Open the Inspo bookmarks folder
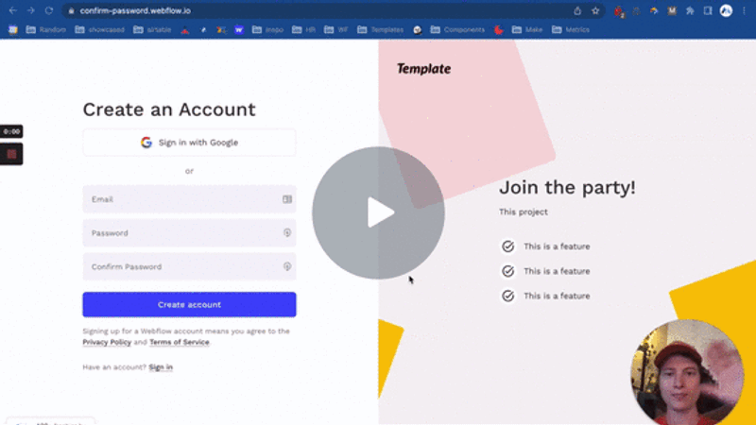Image resolution: width=756 pixels, height=425 pixels. 268,30
